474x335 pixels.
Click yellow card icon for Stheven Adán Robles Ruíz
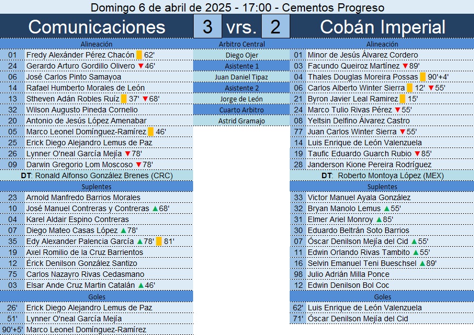pyautogui.click(x=123, y=99)
